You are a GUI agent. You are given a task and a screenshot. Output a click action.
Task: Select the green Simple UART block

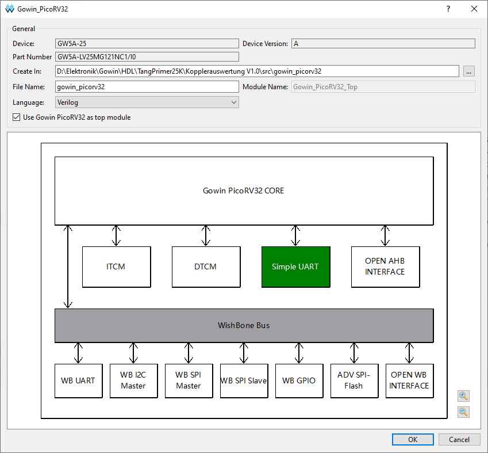tap(295, 267)
